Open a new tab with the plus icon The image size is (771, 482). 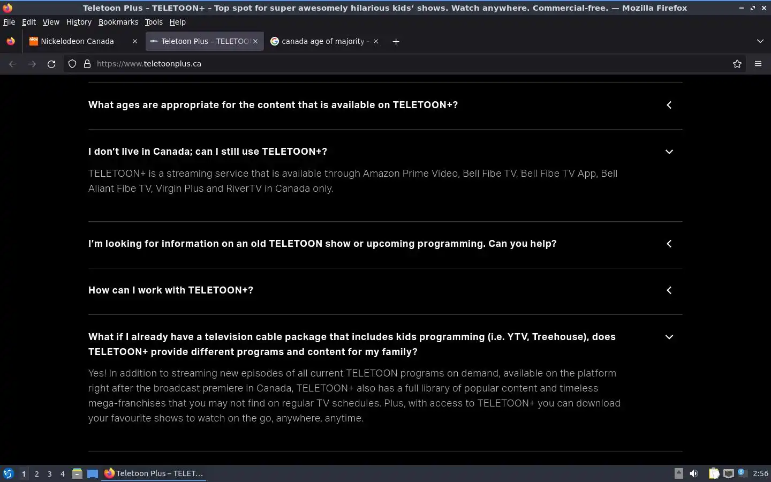(396, 41)
